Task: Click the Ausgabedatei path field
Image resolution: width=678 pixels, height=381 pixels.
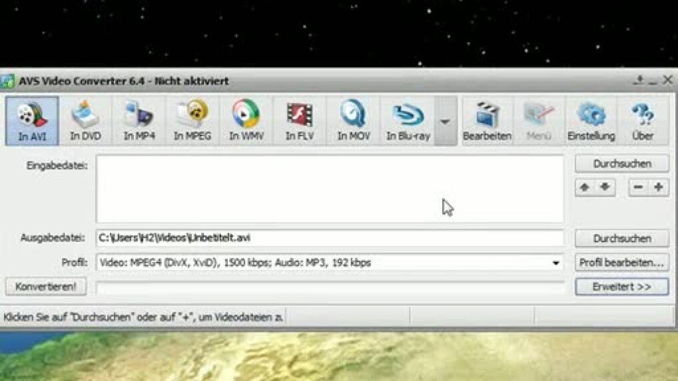Action: (330, 237)
